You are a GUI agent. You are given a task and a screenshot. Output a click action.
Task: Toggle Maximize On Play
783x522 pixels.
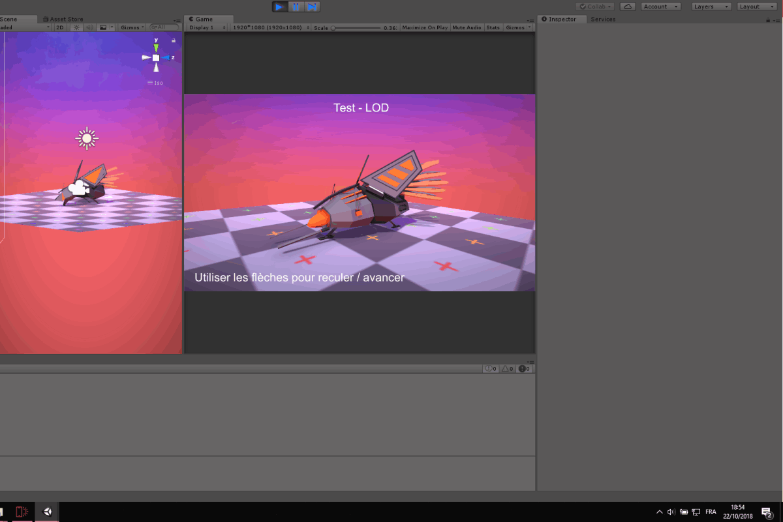tap(425, 27)
